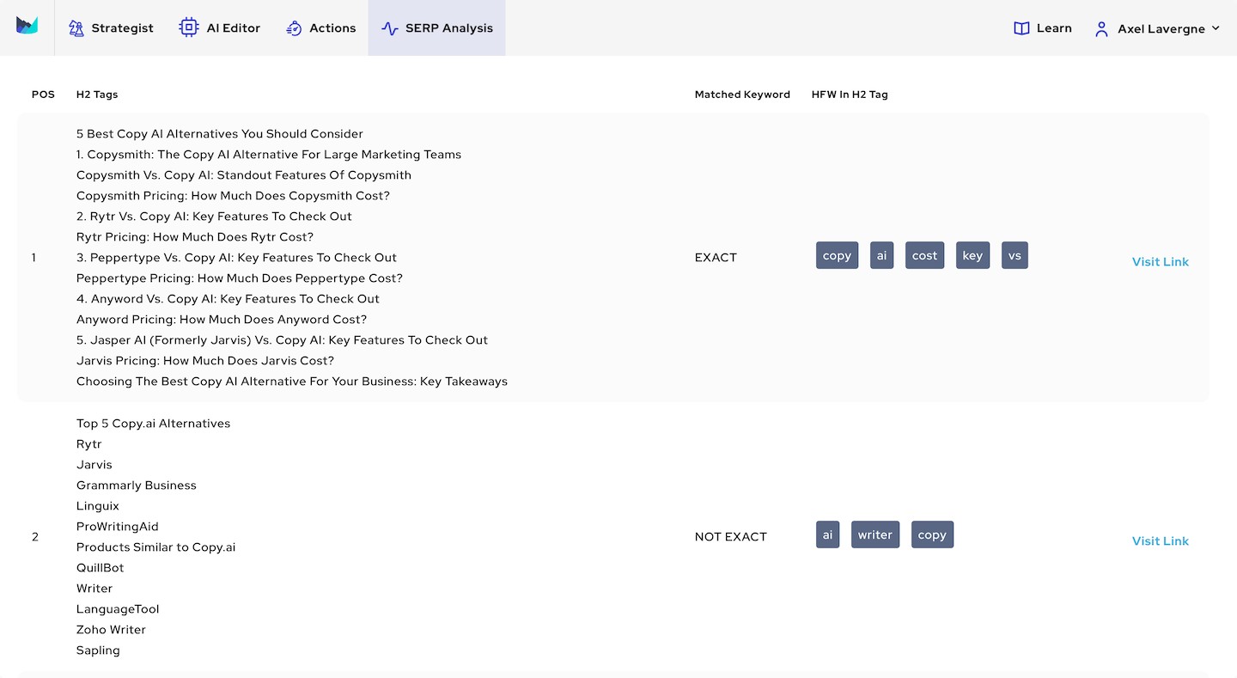Click the 'Linguix' H2 tag
Viewport: 1237px width, 678px height.
(x=98, y=506)
